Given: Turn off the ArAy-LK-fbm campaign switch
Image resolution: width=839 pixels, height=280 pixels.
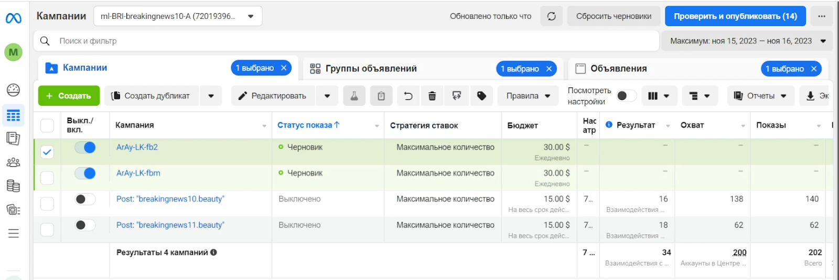Looking at the screenshot, I should pos(85,173).
